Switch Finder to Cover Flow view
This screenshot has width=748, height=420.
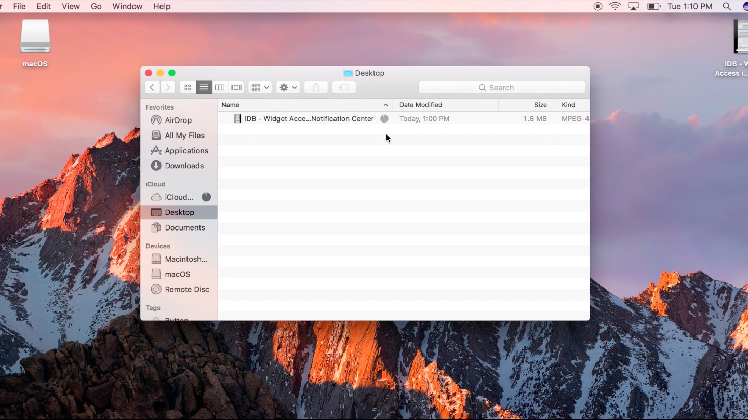pyautogui.click(x=236, y=88)
